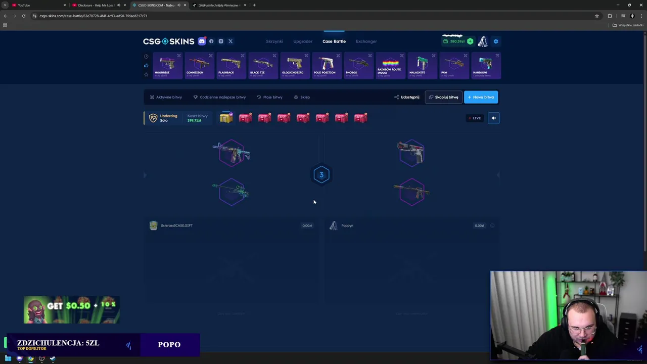Go to Aktywne bitwy

[x=166, y=97]
